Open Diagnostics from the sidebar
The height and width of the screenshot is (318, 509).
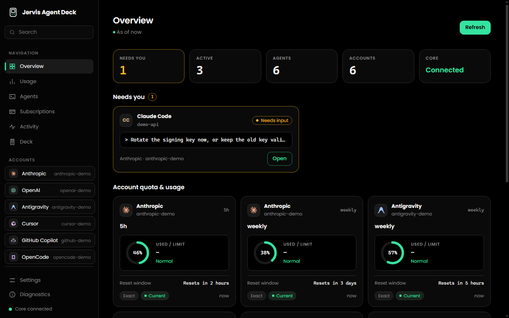49,295
